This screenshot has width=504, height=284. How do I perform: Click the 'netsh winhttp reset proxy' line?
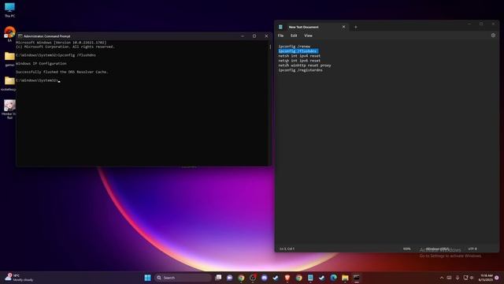coord(305,65)
